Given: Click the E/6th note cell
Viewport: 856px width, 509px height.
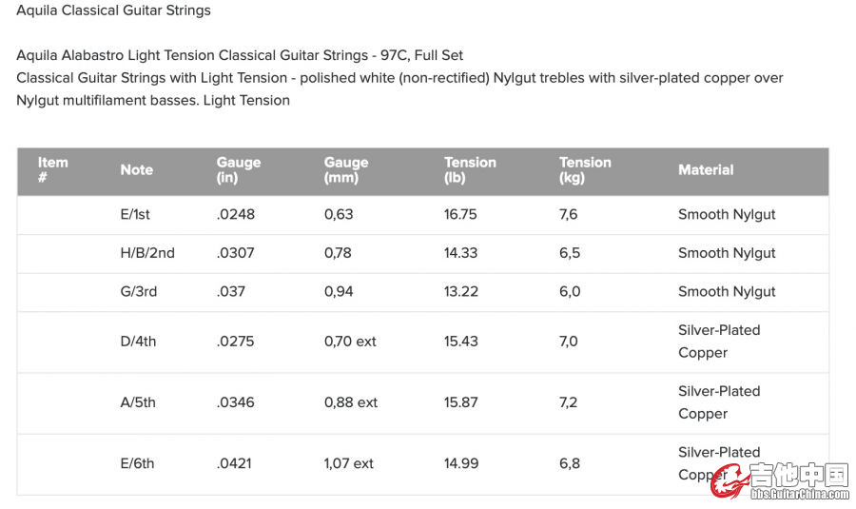Looking at the screenshot, I should 137,464.
